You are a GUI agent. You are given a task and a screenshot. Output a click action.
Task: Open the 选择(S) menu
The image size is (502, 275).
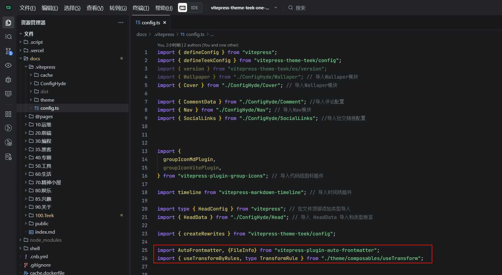pos(72,8)
